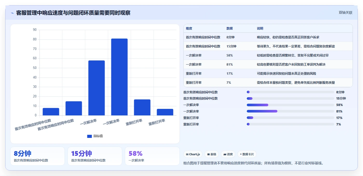Select the Chart.js chip
Viewport: 363px width, 176px height.
pyautogui.click(x=193, y=154)
